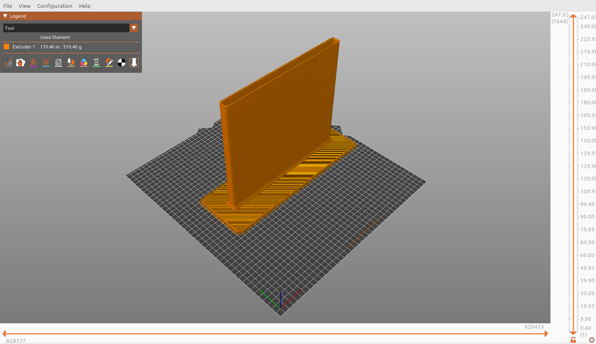Viewport: 596px width, 344px height.
Task: Show retractions in the preview
Action: coord(33,63)
